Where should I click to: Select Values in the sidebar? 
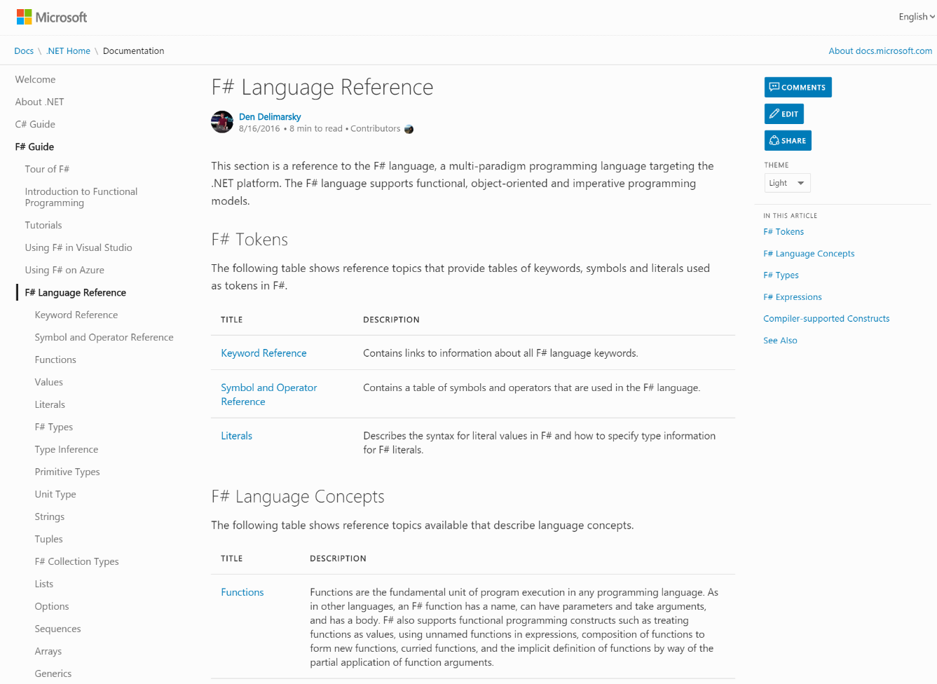point(49,383)
